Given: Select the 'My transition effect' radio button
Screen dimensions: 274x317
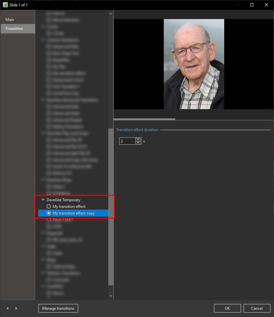Looking at the screenshot, I should (49, 207).
